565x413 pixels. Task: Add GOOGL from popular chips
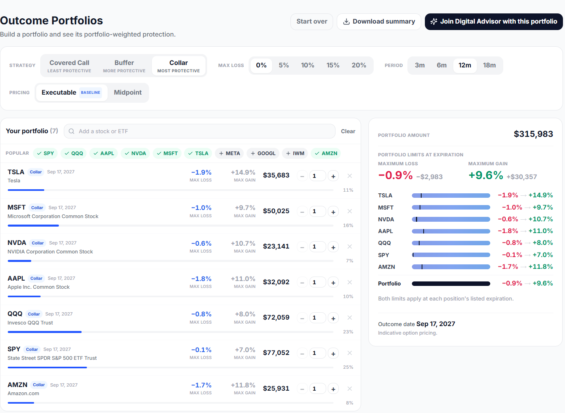point(263,154)
